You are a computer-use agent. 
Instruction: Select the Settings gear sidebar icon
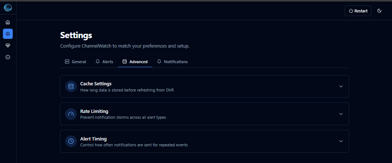8,34
